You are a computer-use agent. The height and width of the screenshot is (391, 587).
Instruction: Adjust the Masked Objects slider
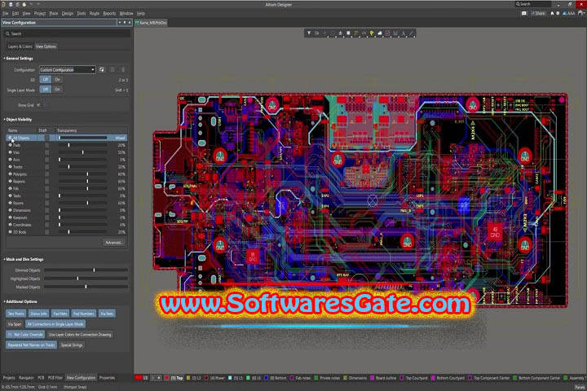(x=86, y=287)
